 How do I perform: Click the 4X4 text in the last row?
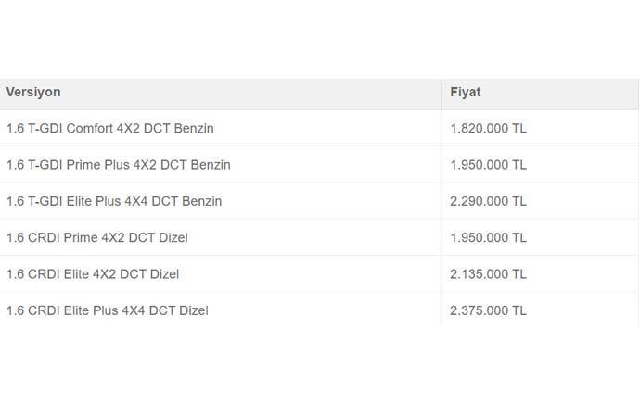[134, 310]
